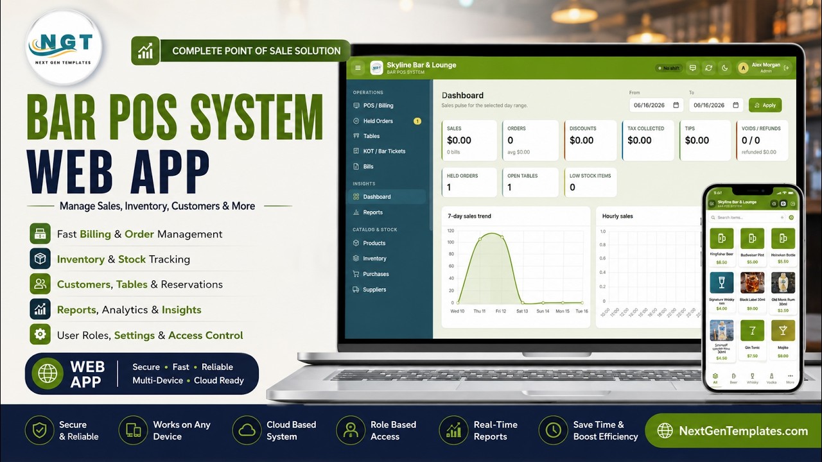Click the phone app Search items field
The height and width of the screenshot is (462, 822).
pyautogui.click(x=746, y=218)
